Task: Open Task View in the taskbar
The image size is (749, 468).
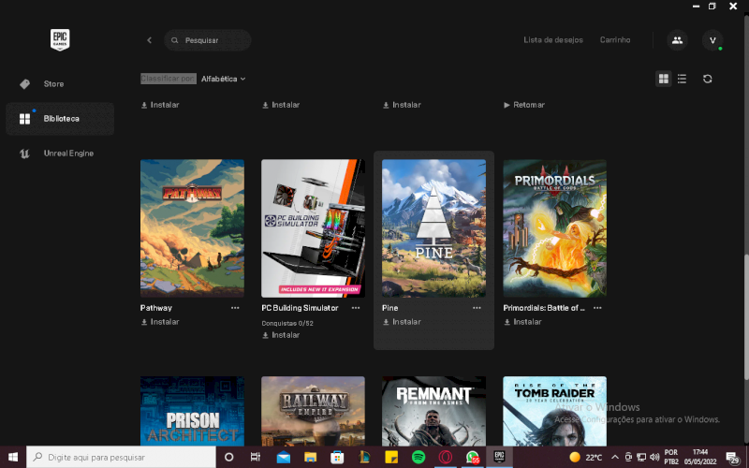Action: (256, 457)
